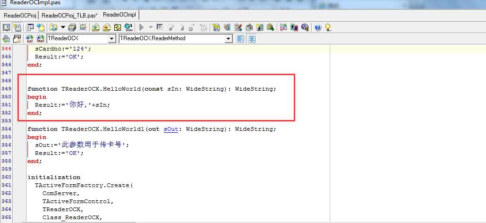Click the Save All stacked disks icon
This screenshot has width=486, height=223.
[x=72, y=27]
